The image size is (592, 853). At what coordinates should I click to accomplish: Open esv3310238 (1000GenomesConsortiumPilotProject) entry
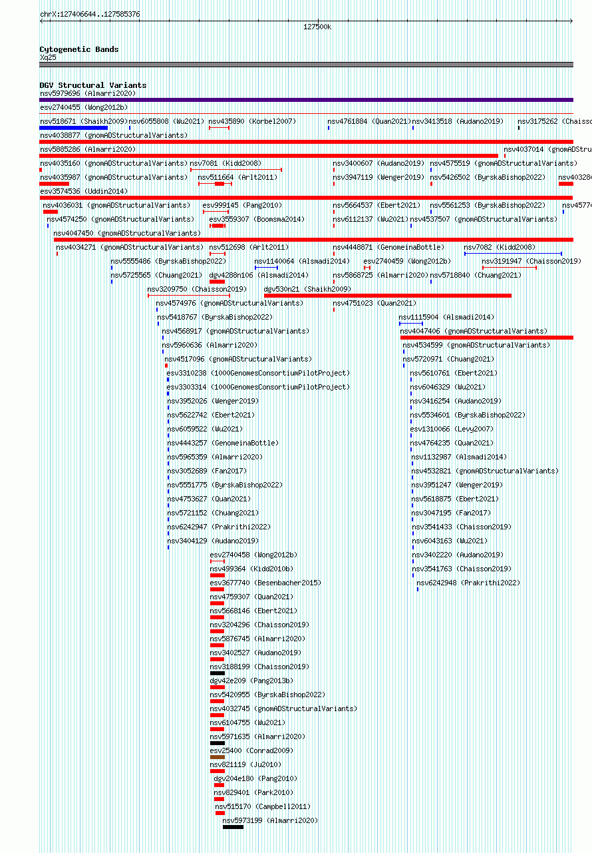(258, 373)
